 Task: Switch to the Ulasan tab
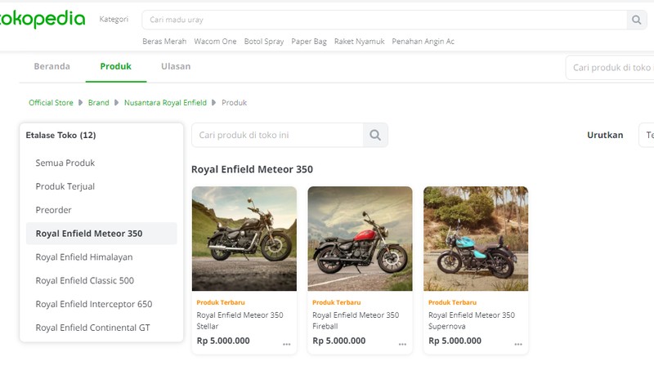[176, 66]
